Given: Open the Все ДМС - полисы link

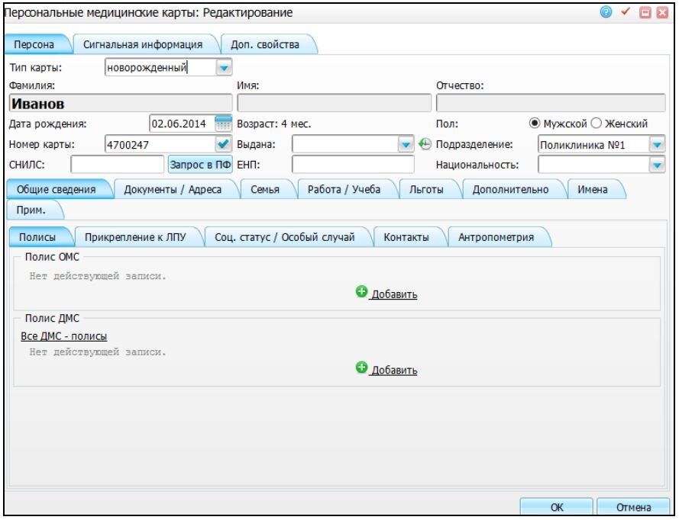Looking at the screenshot, I should pyautogui.click(x=64, y=336).
